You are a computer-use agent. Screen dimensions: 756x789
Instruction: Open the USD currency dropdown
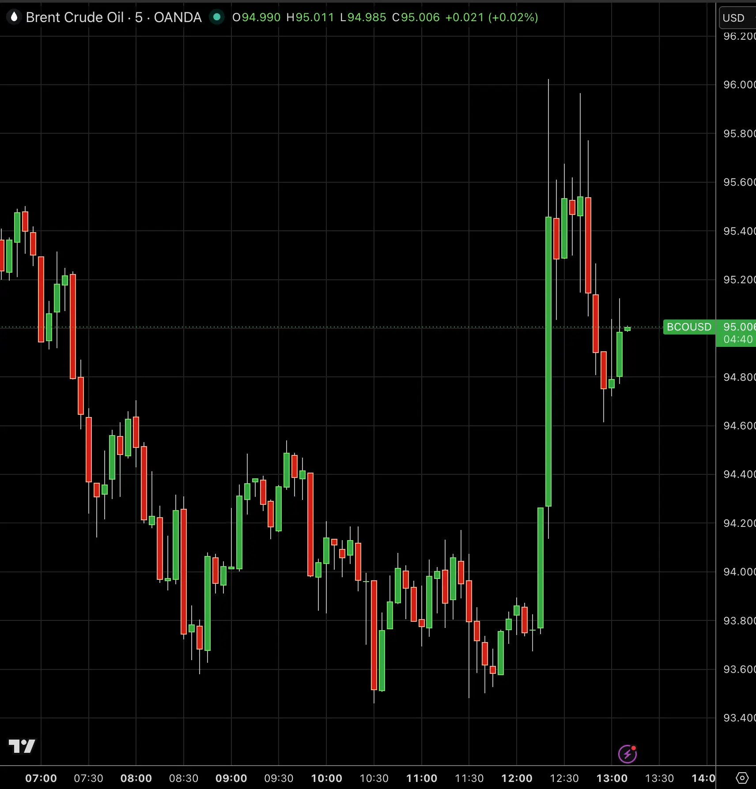[737, 18]
